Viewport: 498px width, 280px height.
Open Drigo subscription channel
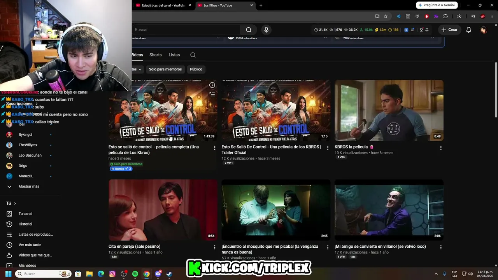[23, 166]
